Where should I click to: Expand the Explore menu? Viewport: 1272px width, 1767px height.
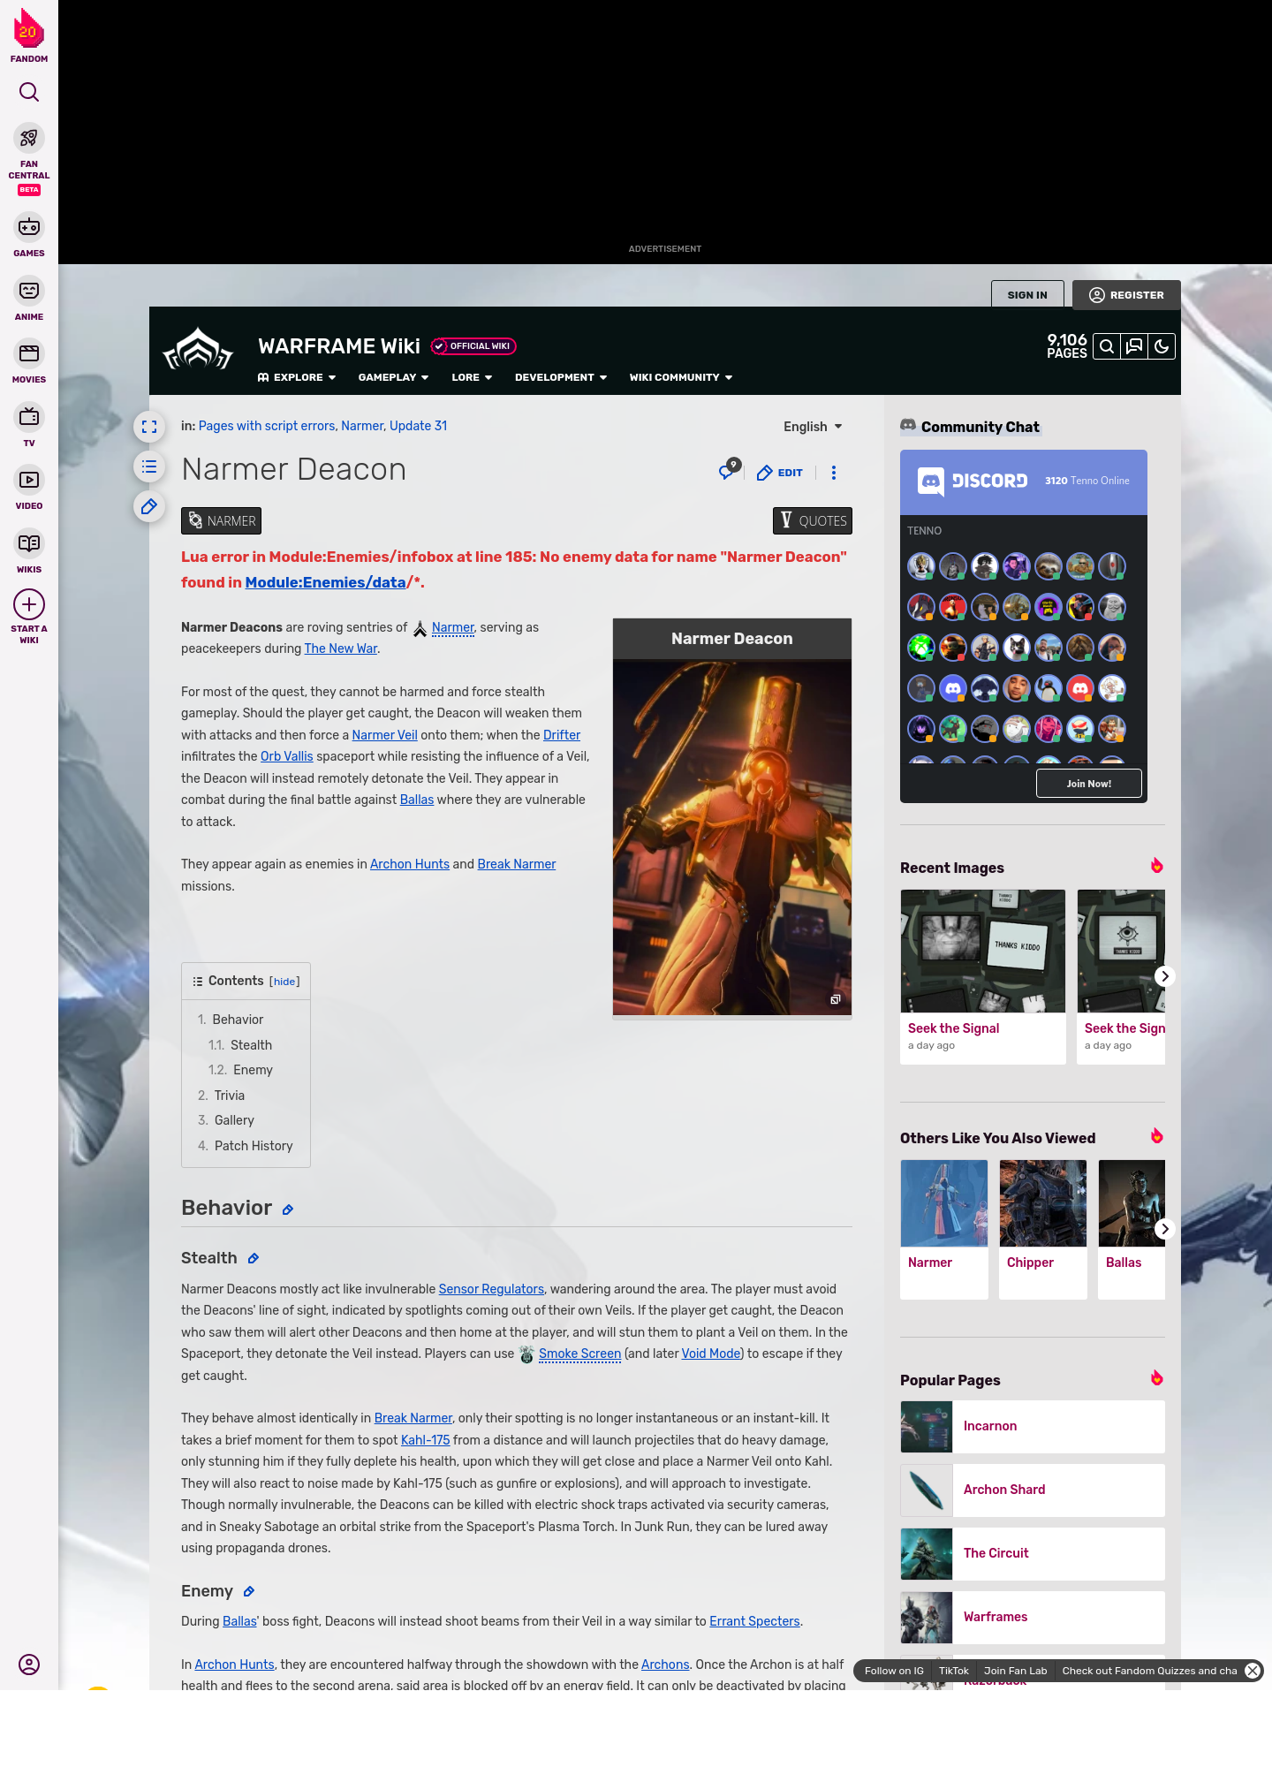click(297, 377)
